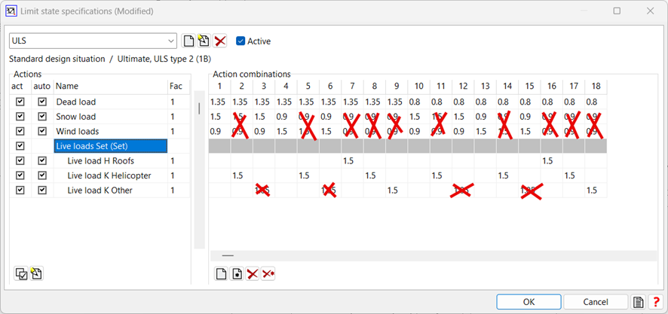Select Live loads Set (Set) row
Image resolution: width=668 pixels, height=314 pixels.
[x=110, y=146]
